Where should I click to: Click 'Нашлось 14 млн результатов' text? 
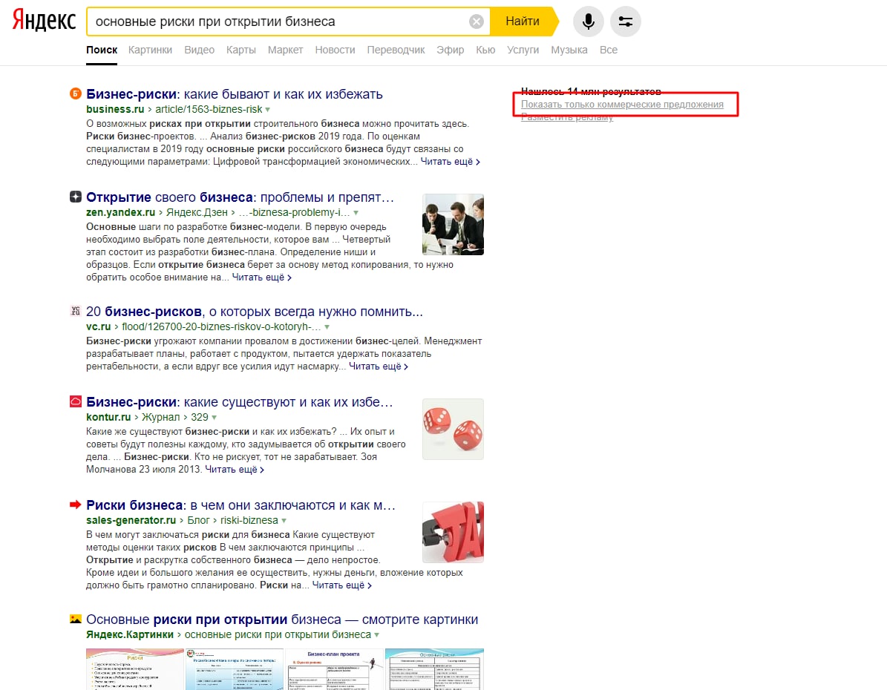coord(591,91)
